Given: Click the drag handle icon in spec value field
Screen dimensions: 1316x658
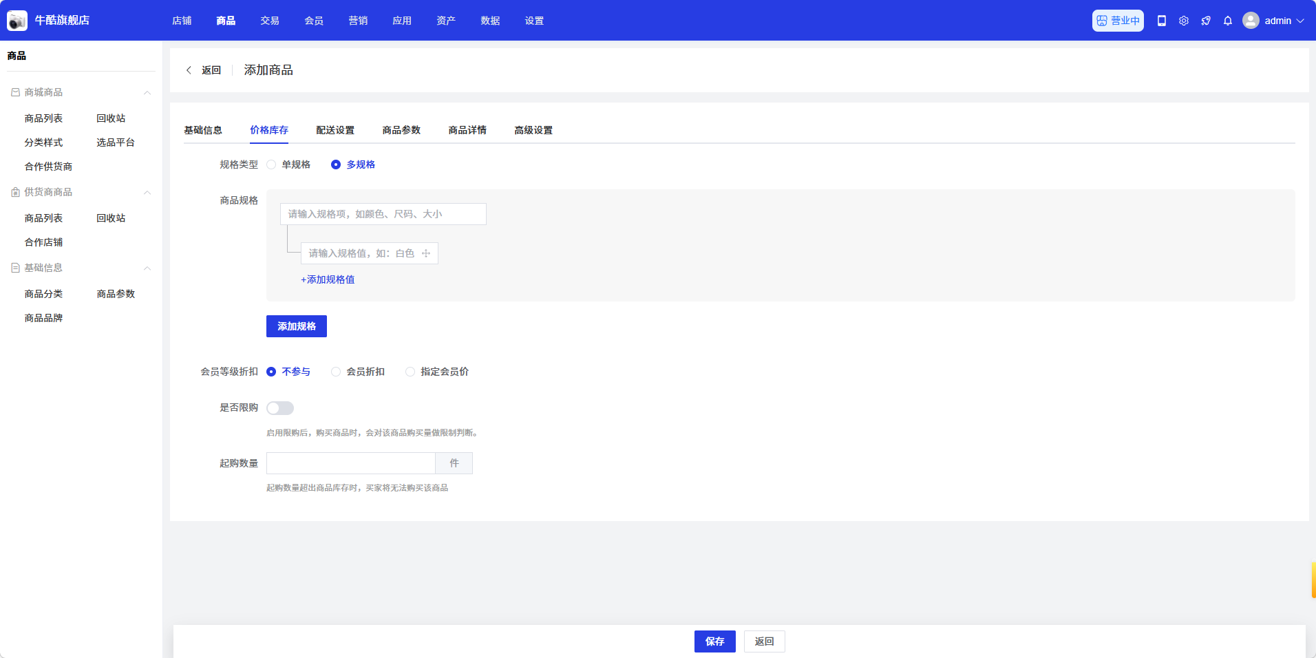Looking at the screenshot, I should tap(426, 253).
